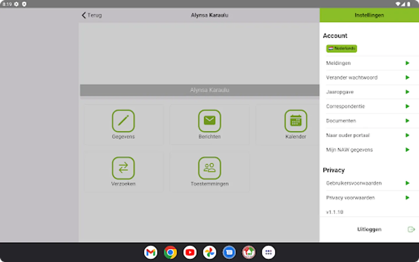This screenshot has width=419, height=262.
Task: Open the Berichten envelope icon
Action: [209, 121]
